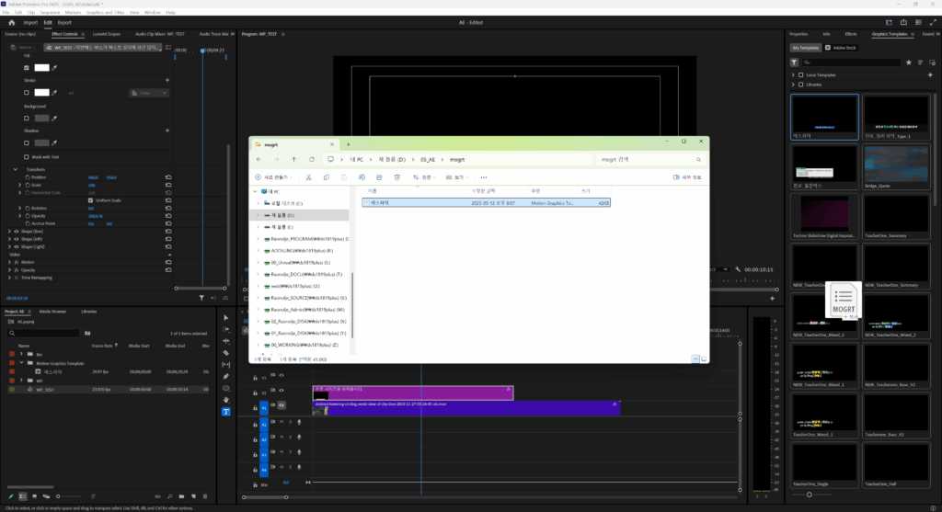This screenshot has height=512, width=942.
Task: Select the Razor tool
Action: pyautogui.click(x=226, y=353)
